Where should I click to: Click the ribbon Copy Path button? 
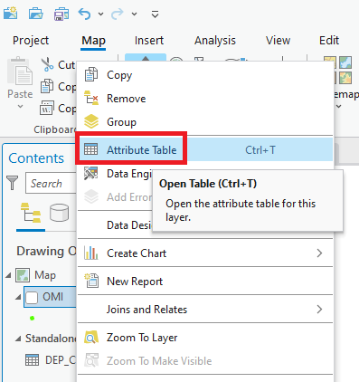(x=57, y=109)
